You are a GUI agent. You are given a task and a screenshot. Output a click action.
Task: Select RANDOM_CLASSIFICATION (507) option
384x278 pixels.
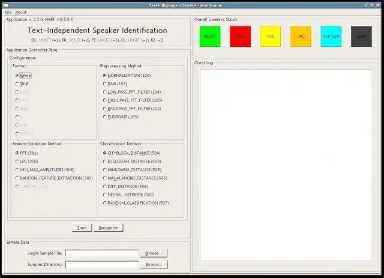136,203
